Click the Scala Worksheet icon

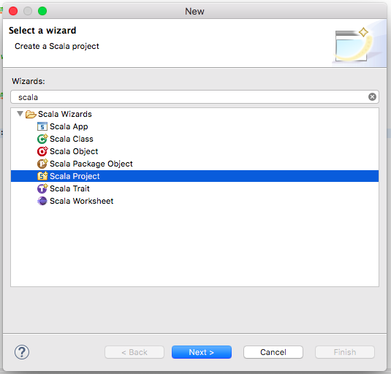[42, 201]
